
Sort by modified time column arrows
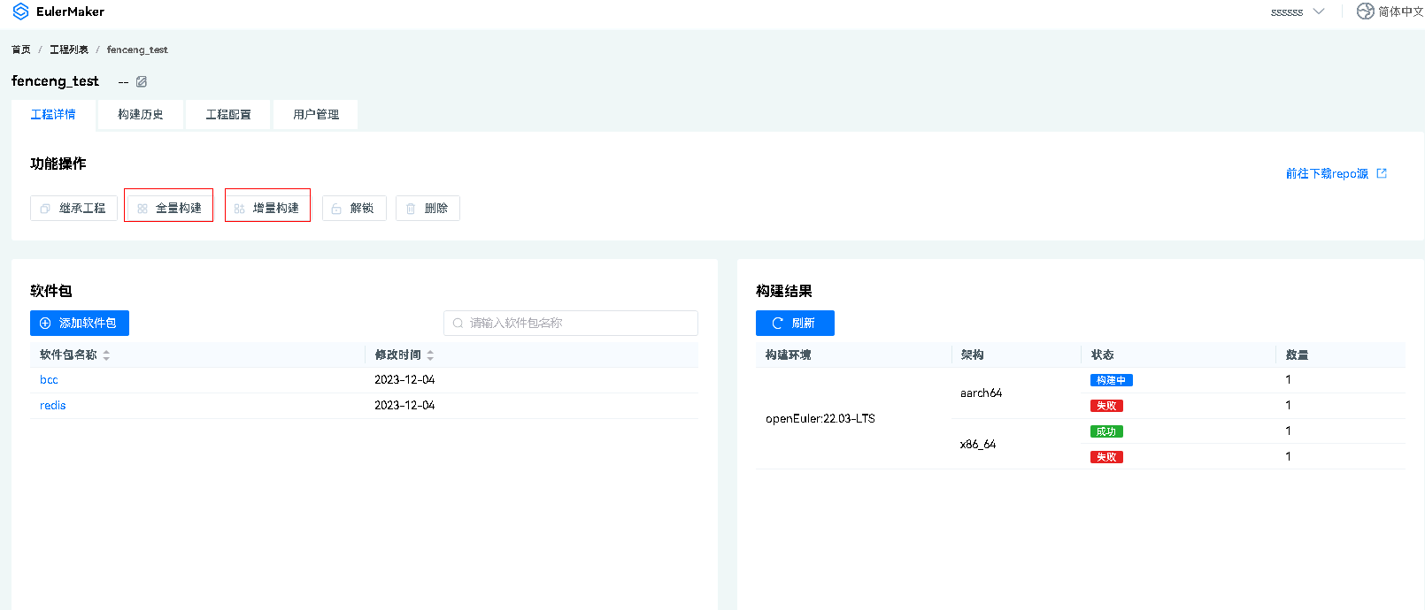pos(430,355)
